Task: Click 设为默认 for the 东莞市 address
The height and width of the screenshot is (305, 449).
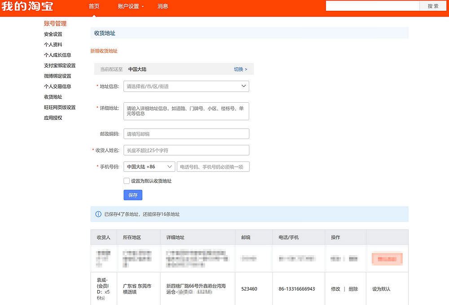Action: [381, 289]
